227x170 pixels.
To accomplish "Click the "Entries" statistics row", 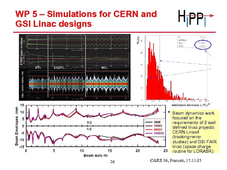I will pyautogui.click(x=192, y=40).
